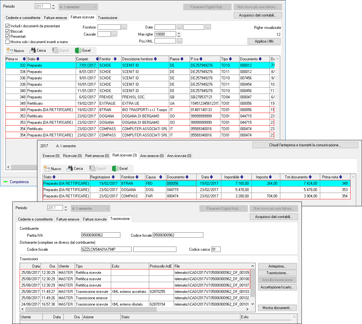Select the FREHISL SOC. row

(x=140, y=97)
